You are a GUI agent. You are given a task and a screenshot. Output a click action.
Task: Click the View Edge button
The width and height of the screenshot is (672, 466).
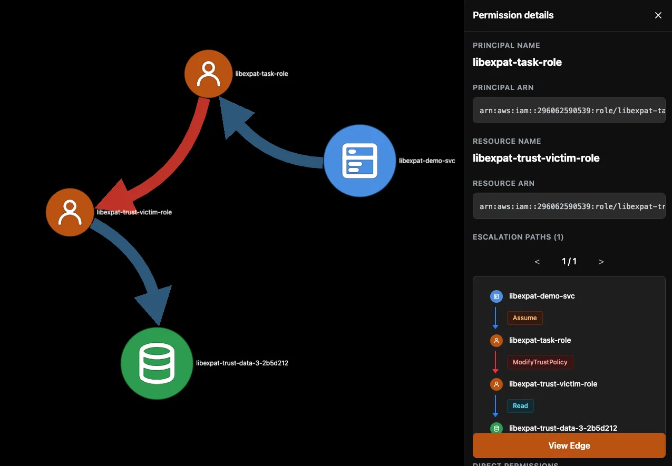tap(569, 445)
